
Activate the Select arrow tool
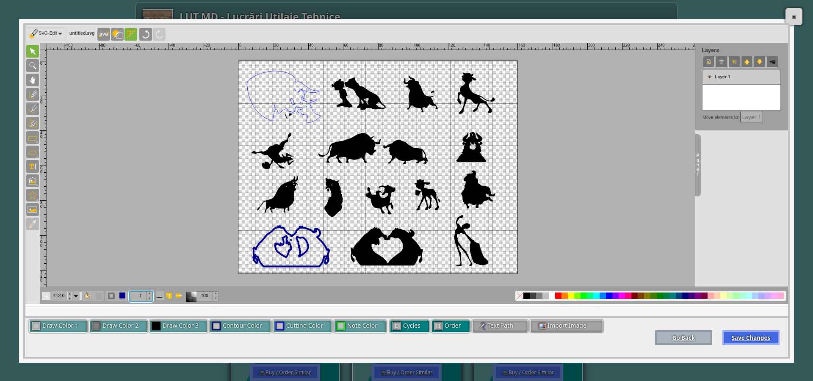33,51
